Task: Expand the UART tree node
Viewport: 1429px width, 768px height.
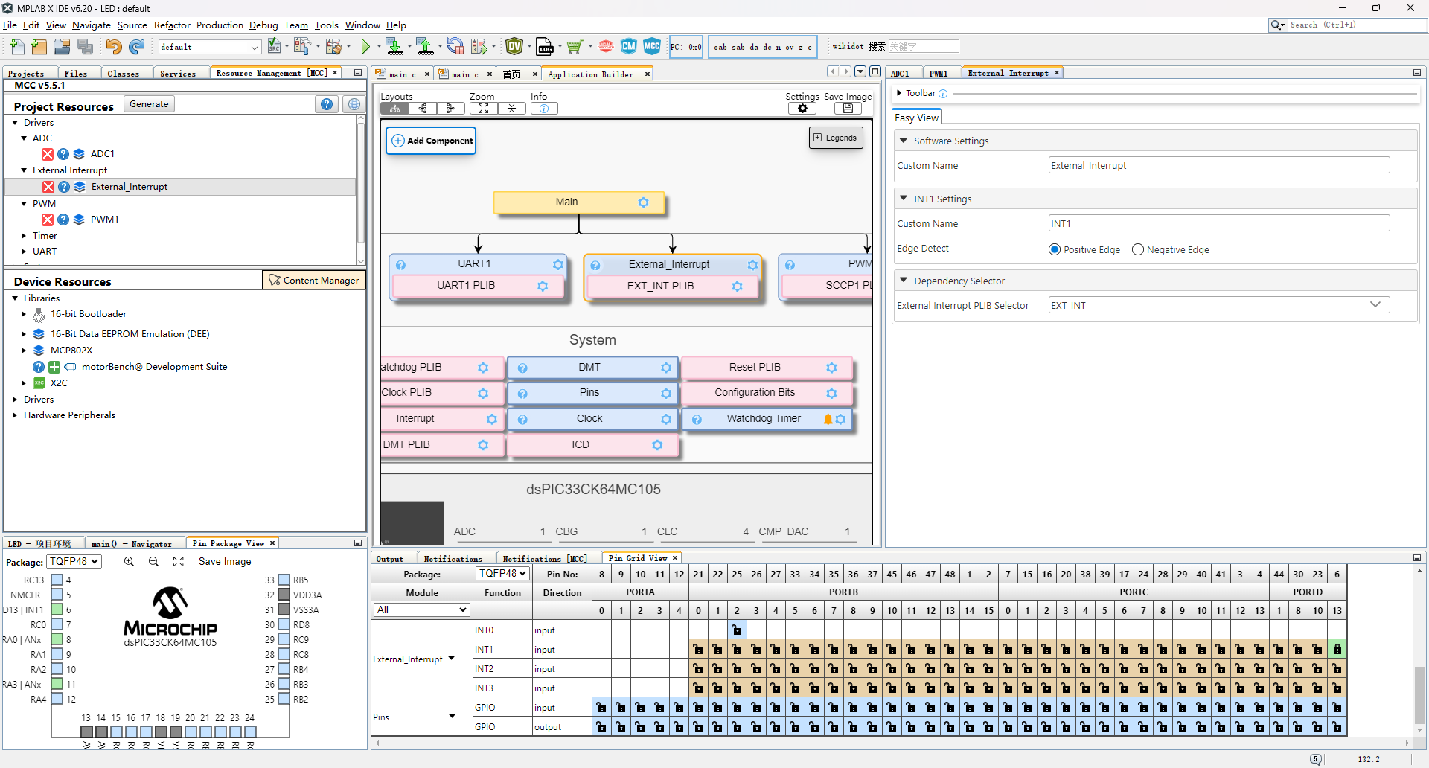Action: pyautogui.click(x=24, y=252)
